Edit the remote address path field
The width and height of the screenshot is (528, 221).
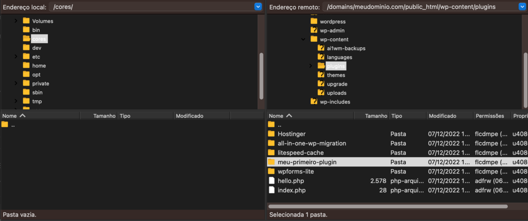420,7
